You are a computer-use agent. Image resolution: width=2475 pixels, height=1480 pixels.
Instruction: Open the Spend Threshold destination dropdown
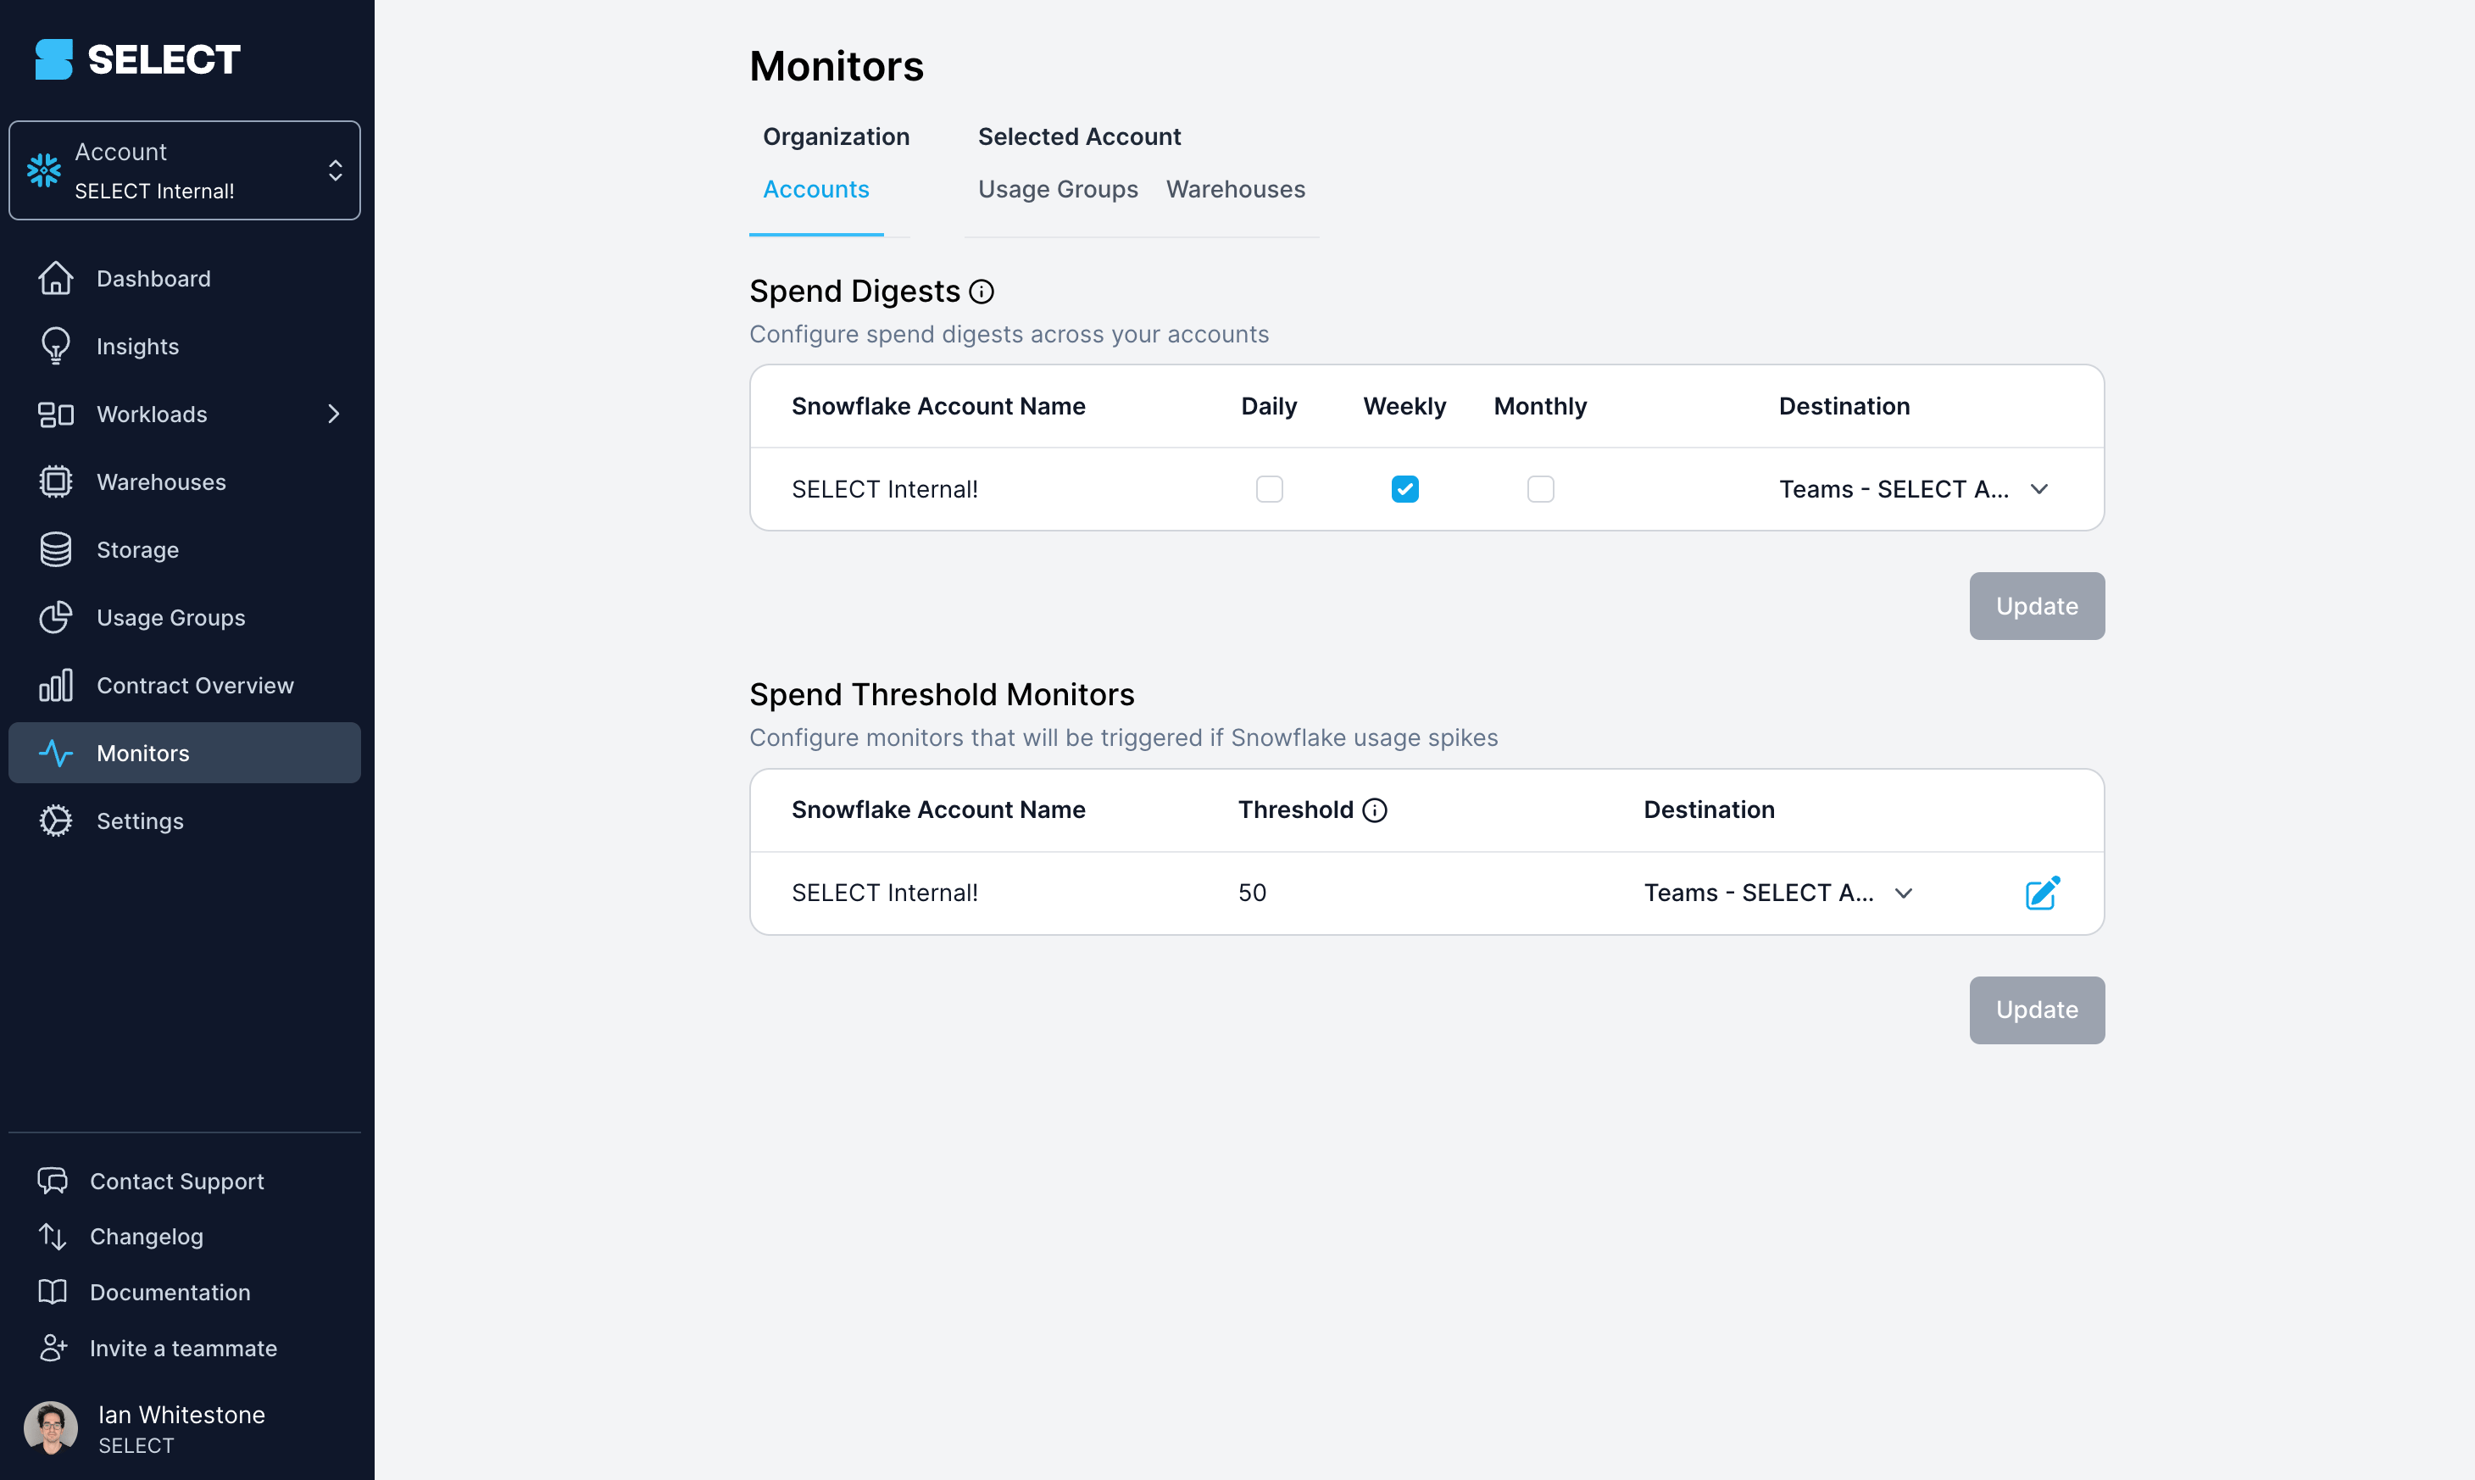click(x=1778, y=893)
